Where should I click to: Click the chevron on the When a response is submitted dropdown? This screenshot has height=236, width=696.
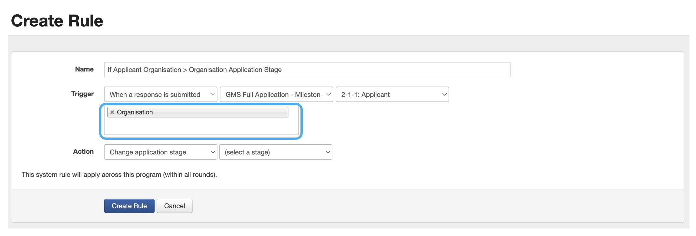(x=213, y=95)
